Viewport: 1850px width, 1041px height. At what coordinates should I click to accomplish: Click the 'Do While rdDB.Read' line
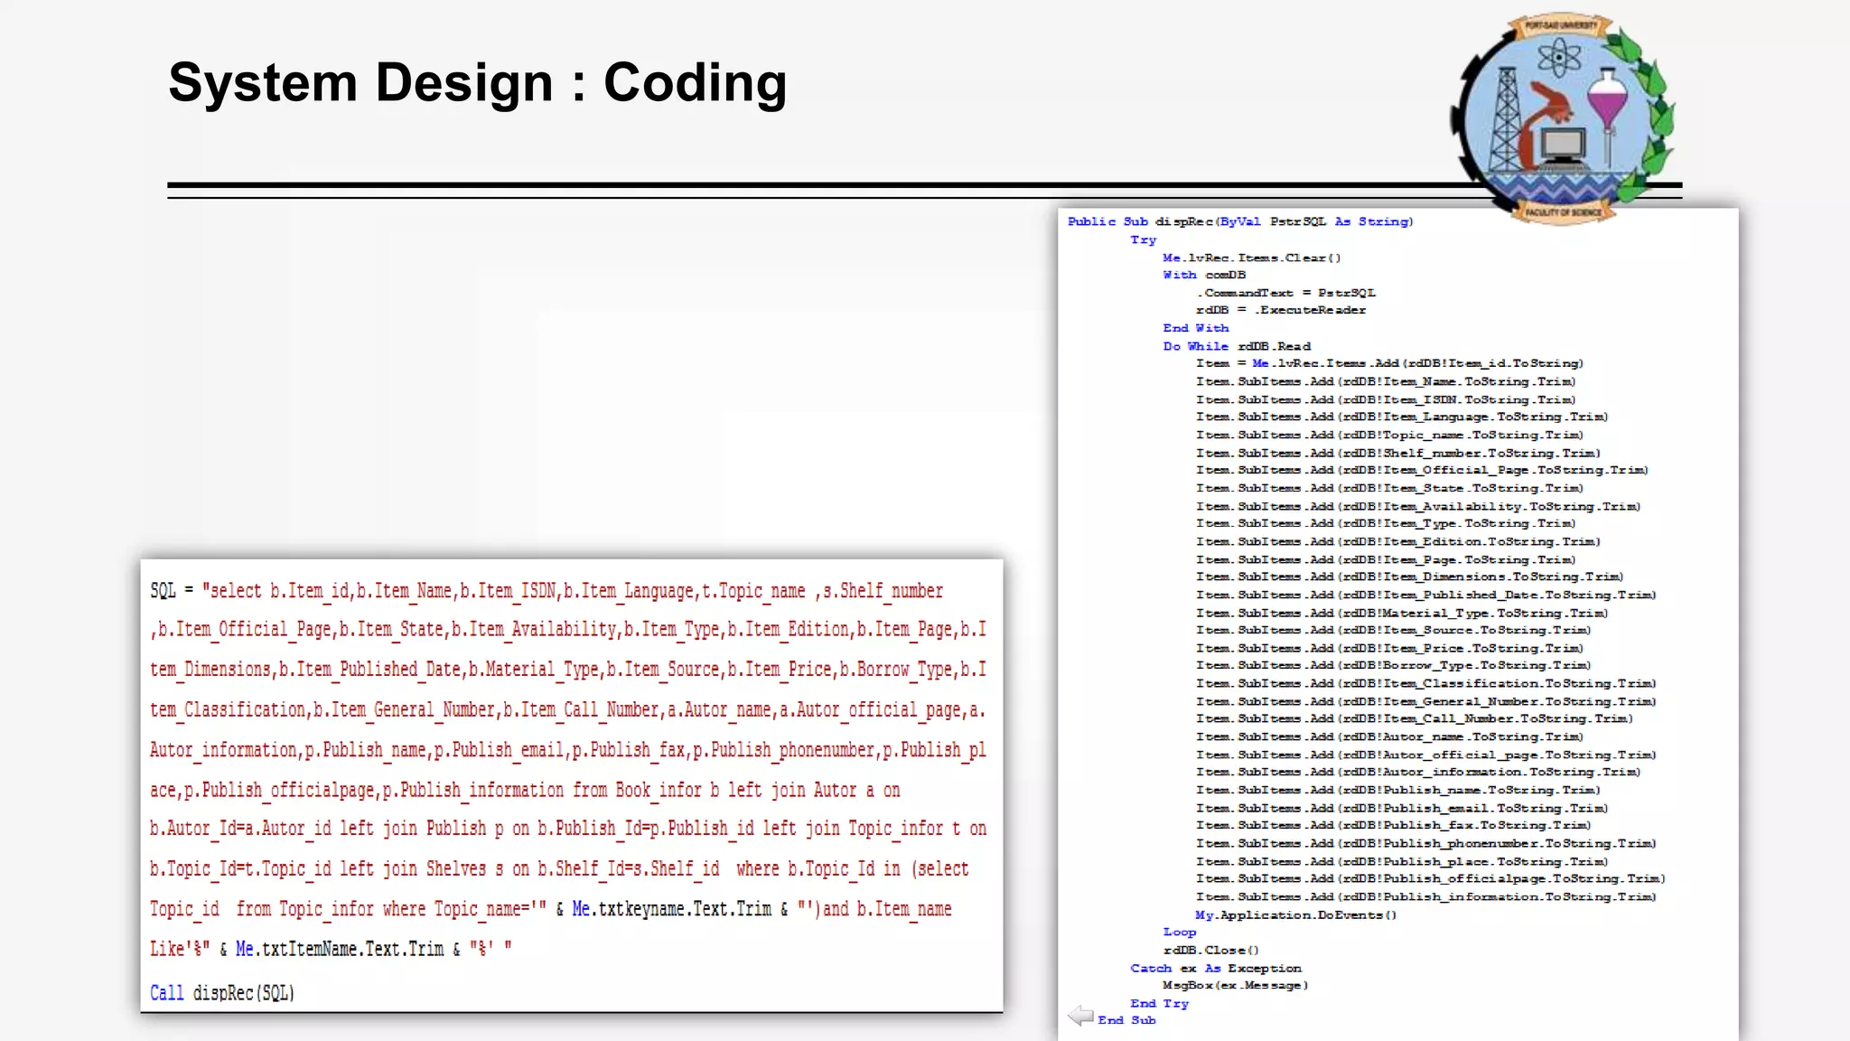(1236, 346)
